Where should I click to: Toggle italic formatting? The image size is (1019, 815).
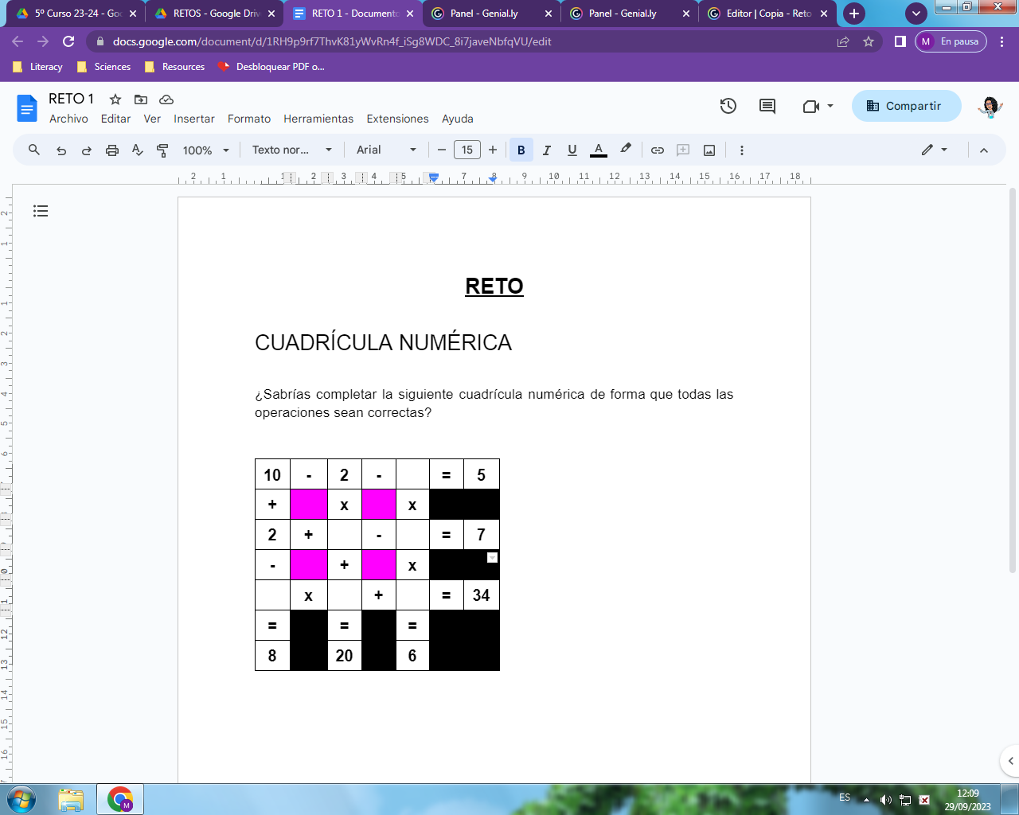coord(546,150)
